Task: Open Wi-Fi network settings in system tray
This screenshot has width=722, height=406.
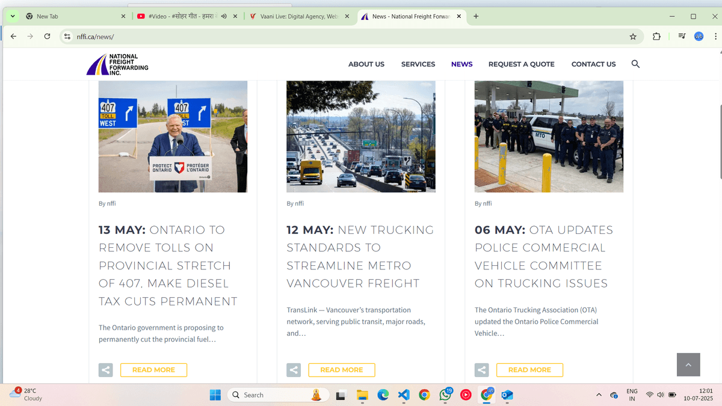Action: coord(649,395)
